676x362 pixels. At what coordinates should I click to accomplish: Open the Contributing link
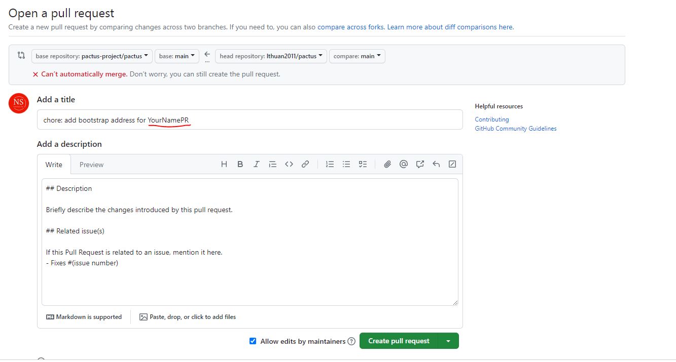[492, 119]
